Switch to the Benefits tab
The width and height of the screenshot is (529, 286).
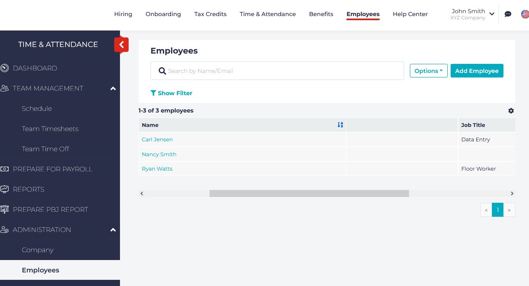pyautogui.click(x=321, y=14)
